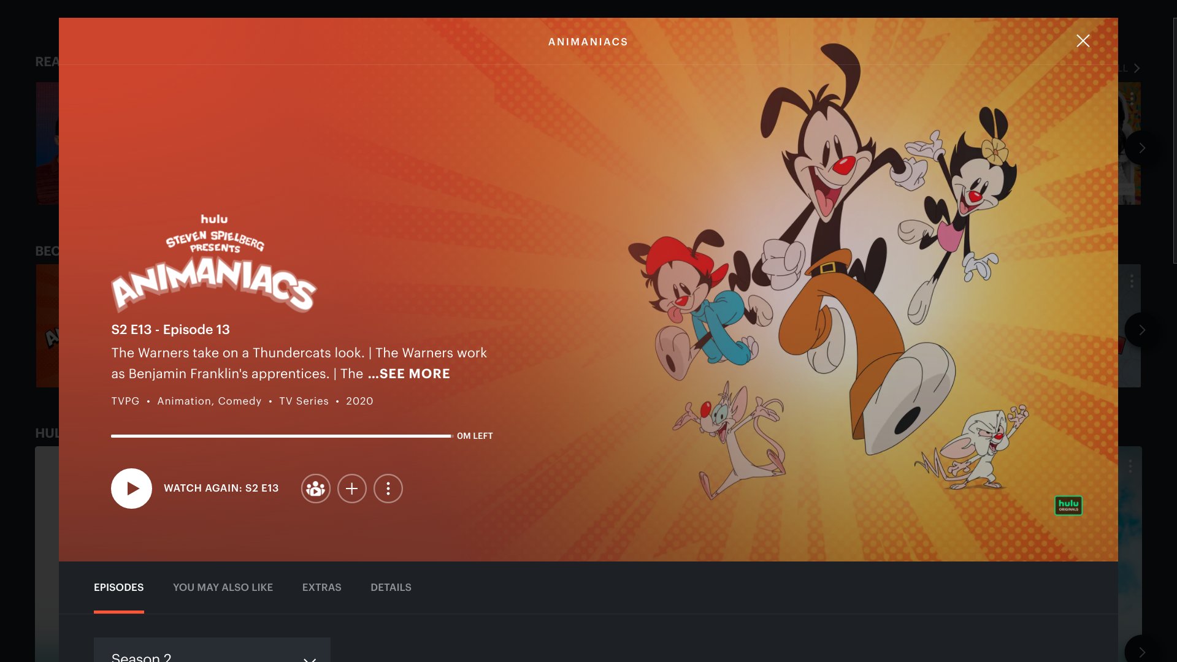
Task: Switch to the EPISODES tab
Action: click(119, 587)
